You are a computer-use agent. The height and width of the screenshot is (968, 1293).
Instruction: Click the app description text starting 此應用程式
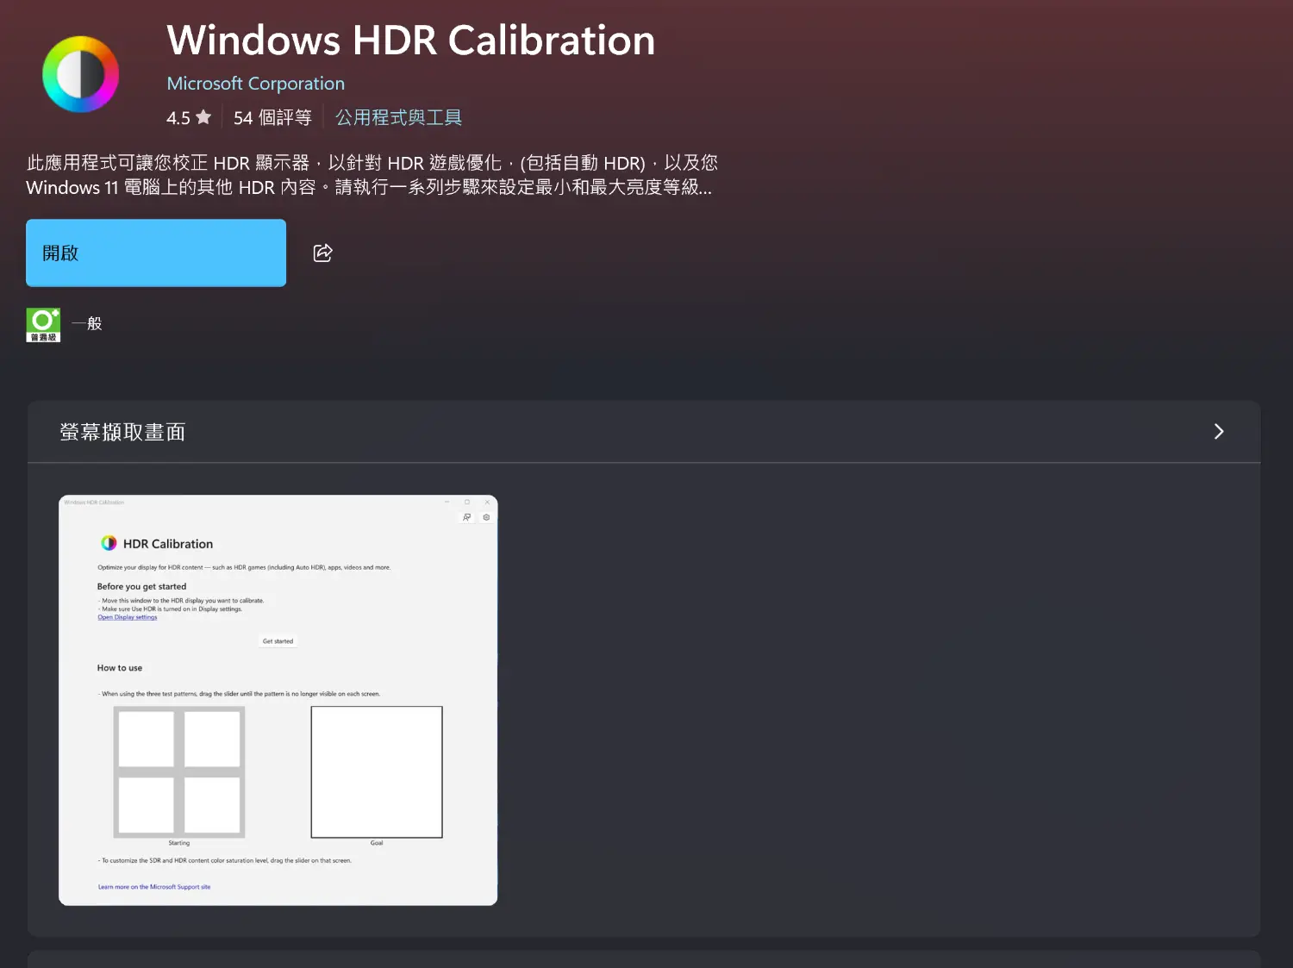point(372,175)
